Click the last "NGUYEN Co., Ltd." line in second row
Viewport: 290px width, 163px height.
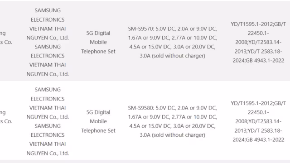(x=48, y=153)
